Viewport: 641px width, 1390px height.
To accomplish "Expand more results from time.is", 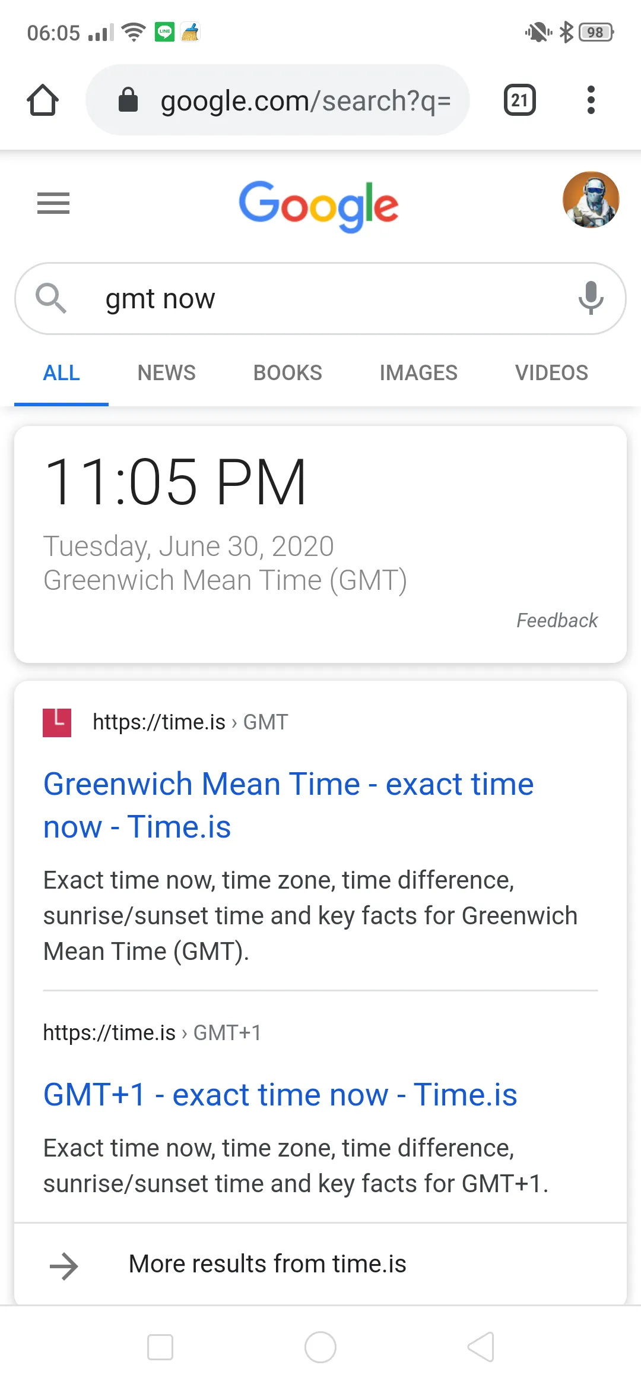I will (267, 1264).
